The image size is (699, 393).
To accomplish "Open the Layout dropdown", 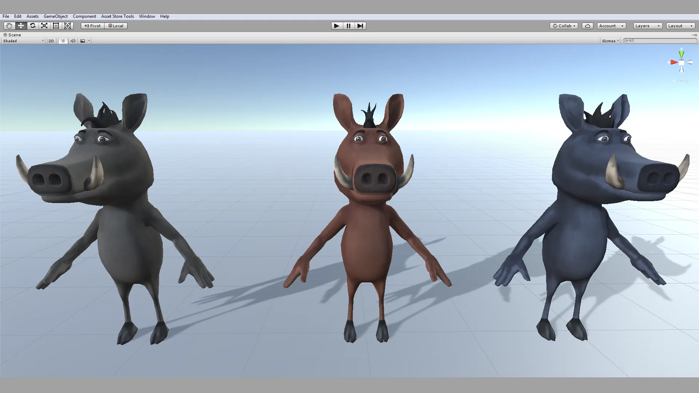I will (680, 26).
